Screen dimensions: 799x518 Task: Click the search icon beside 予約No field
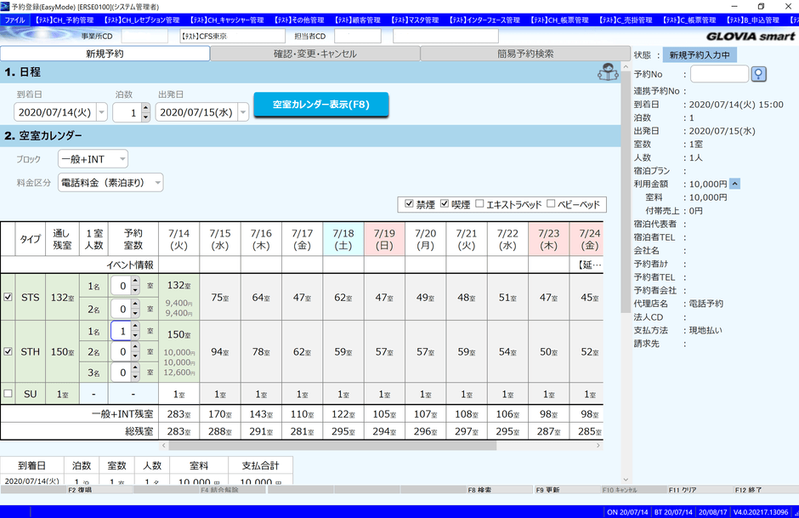[759, 75]
